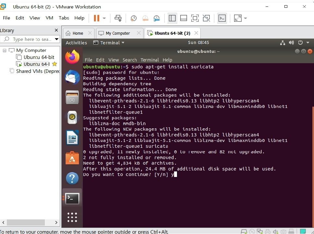The image size is (314, 234).
Task: Open the Terminal app menu in top bar
Action: point(109,43)
